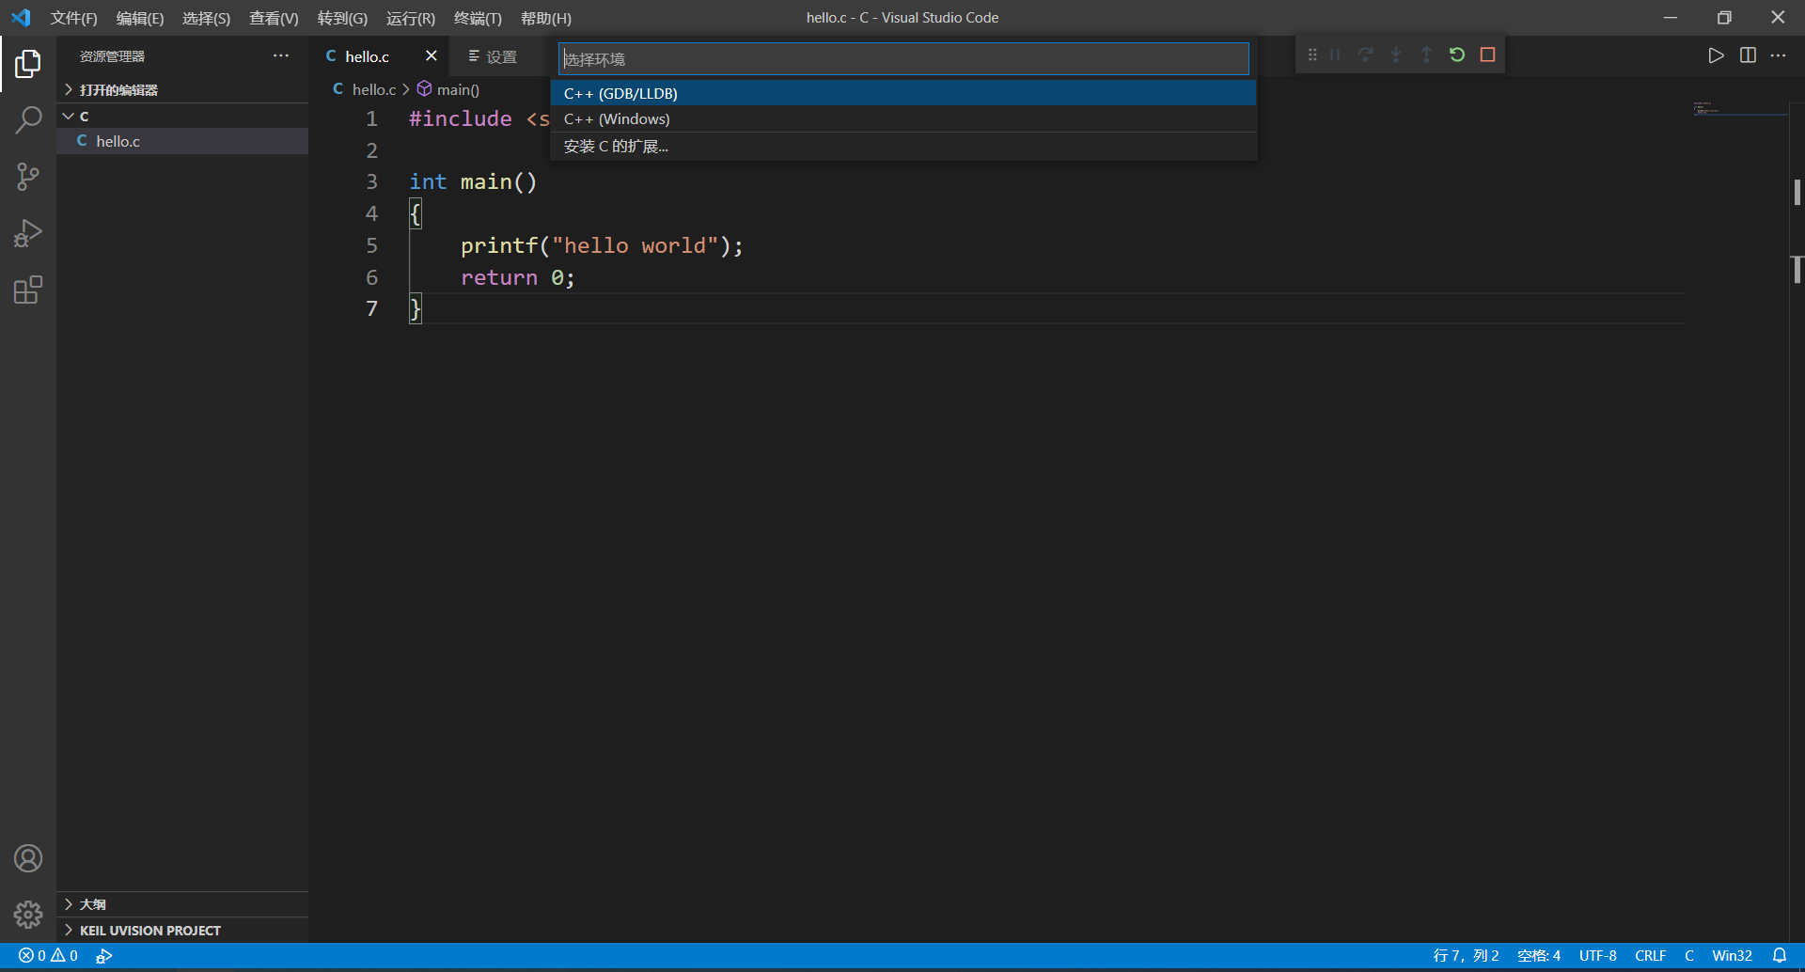This screenshot has height=972, width=1805.
Task: Click the 'int main()' code line
Action: 473,181
